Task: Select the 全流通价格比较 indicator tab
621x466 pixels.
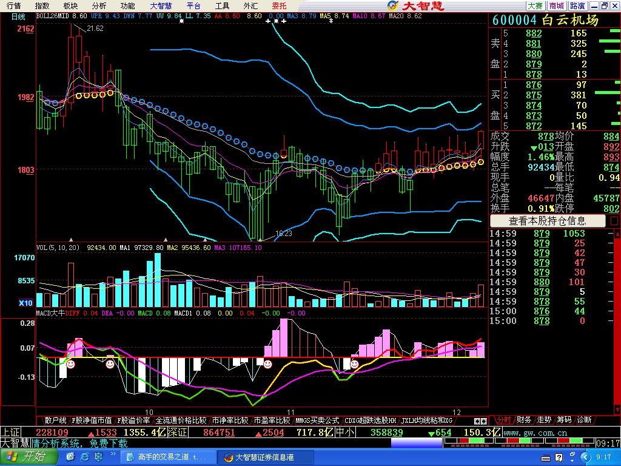Action: click(x=181, y=420)
